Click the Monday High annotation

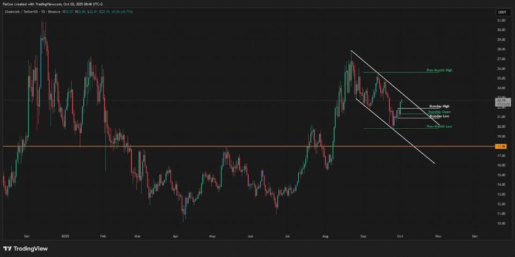pos(439,106)
